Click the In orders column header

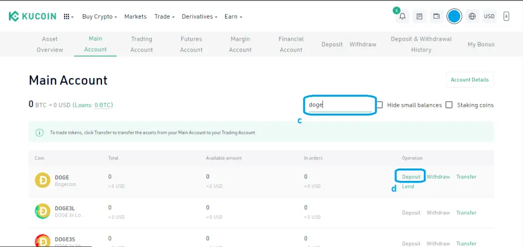(x=313, y=158)
